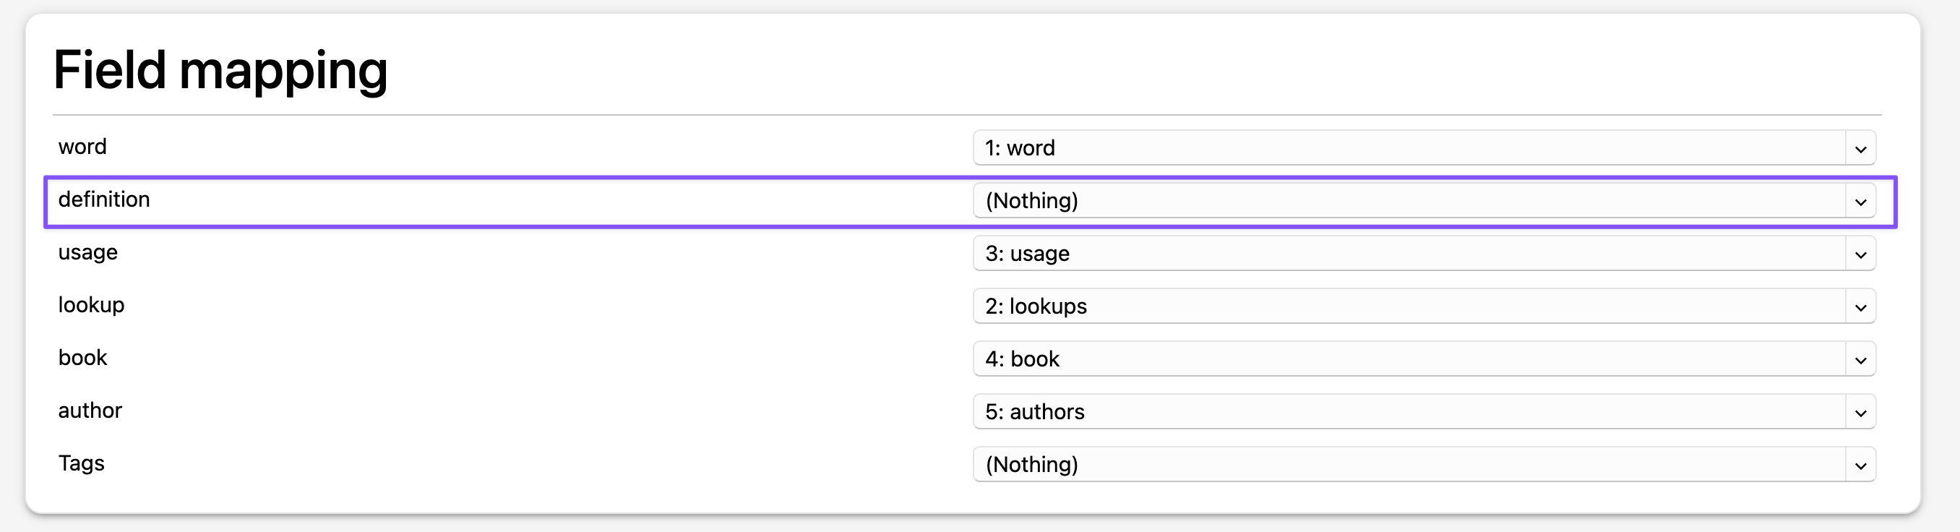
Task: Open the Tags field's "(Nothing)" dropdown
Action: coord(1408,464)
